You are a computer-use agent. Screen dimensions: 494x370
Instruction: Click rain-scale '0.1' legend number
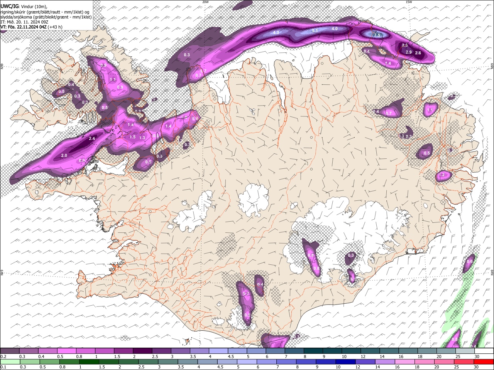click(3, 367)
